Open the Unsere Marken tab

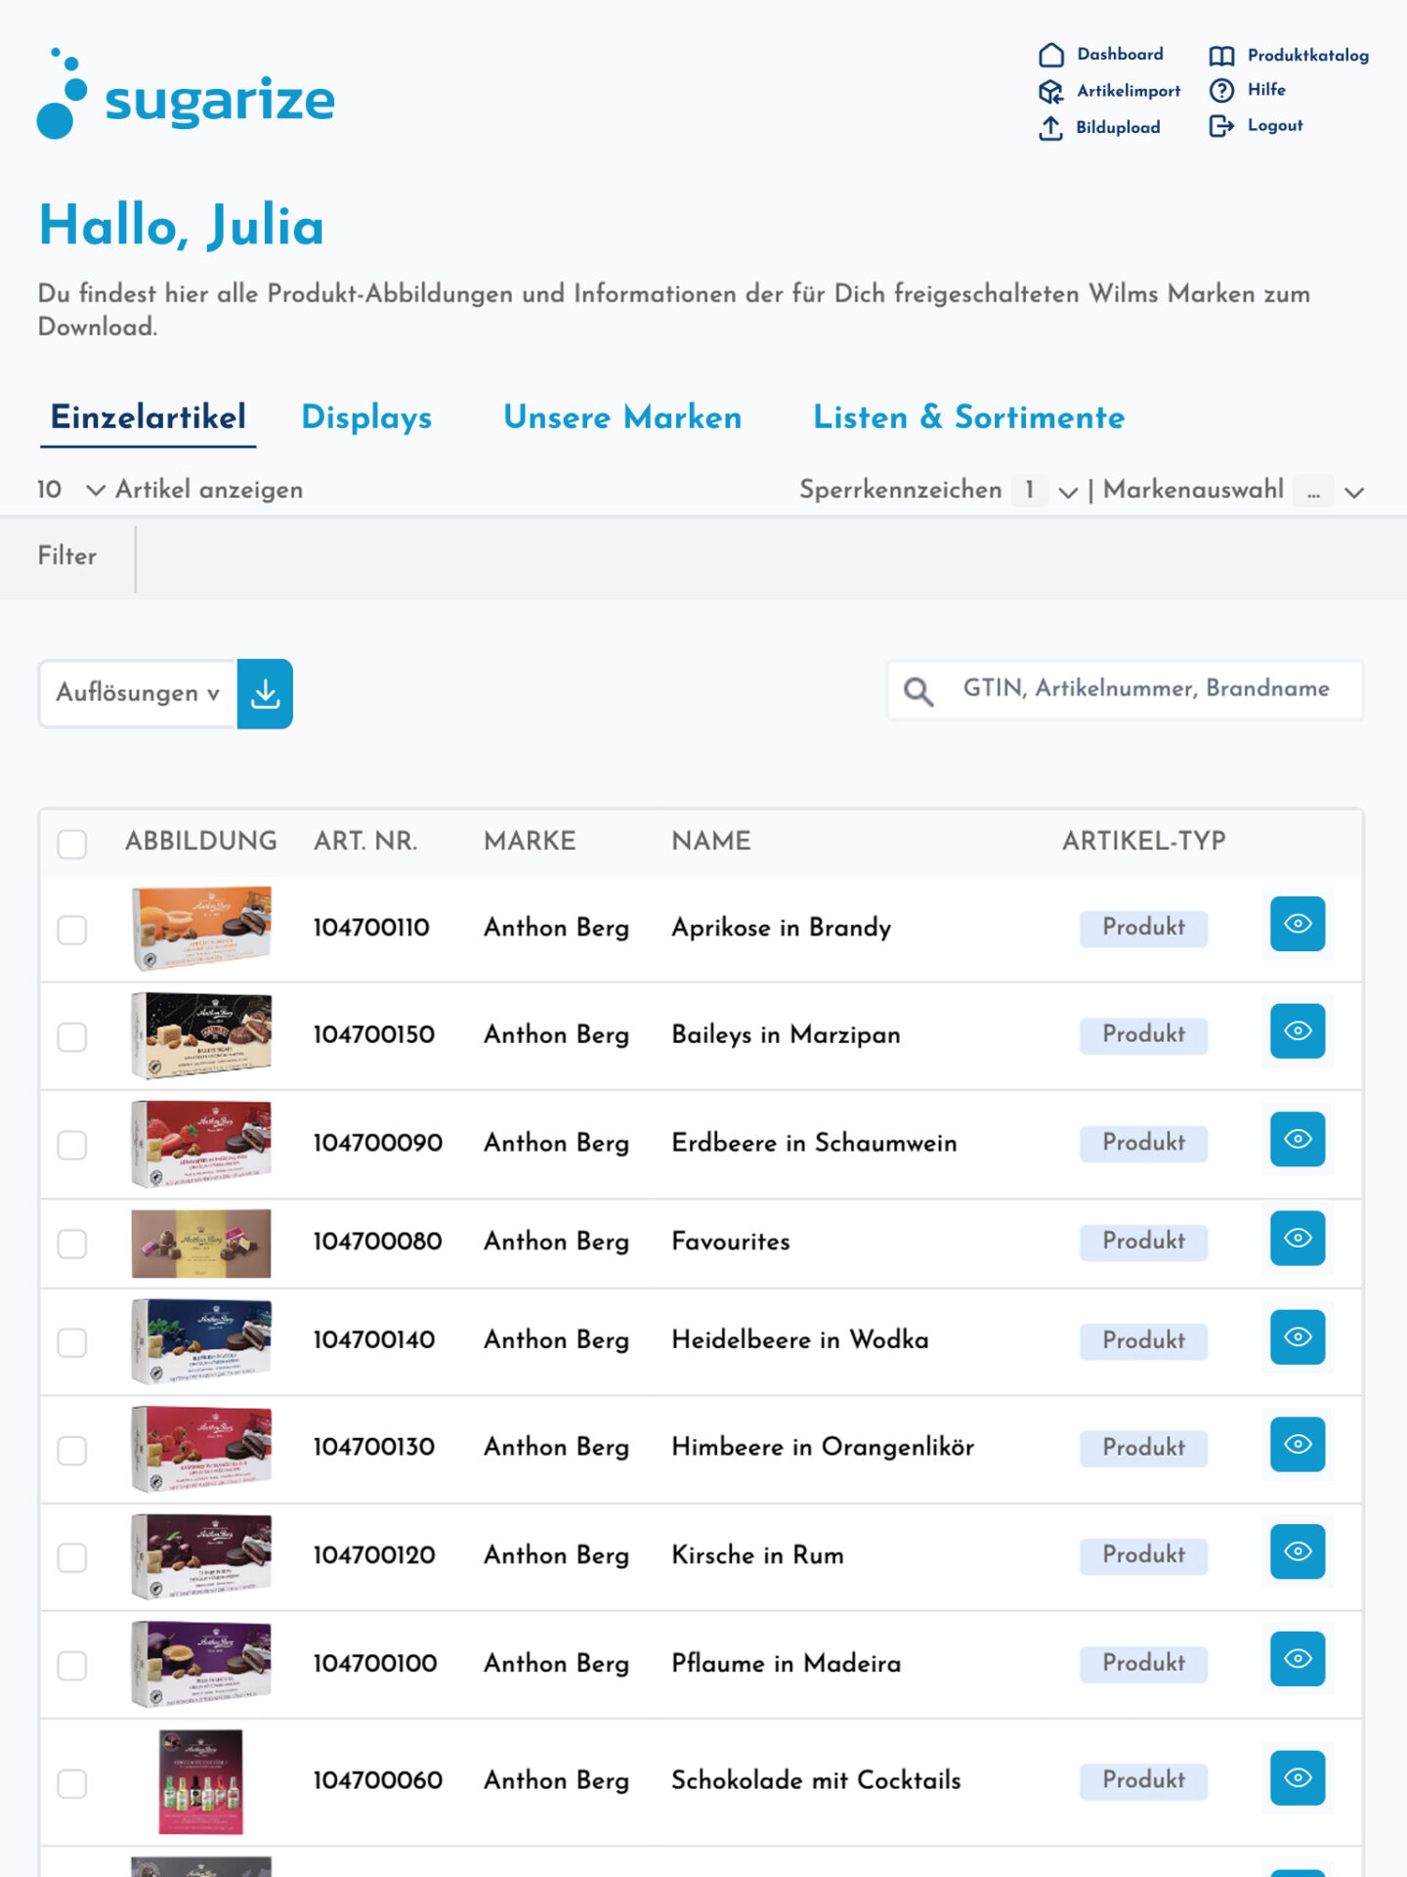point(622,417)
